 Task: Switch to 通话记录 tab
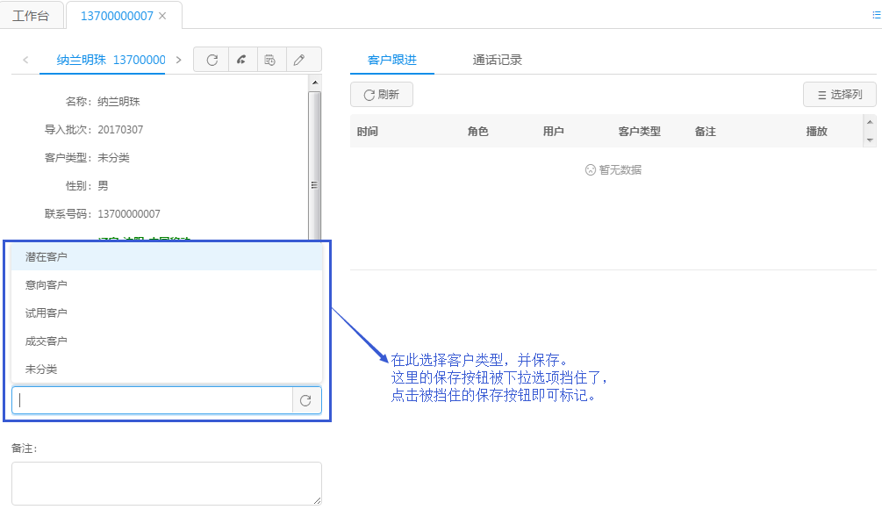tap(498, 60)
